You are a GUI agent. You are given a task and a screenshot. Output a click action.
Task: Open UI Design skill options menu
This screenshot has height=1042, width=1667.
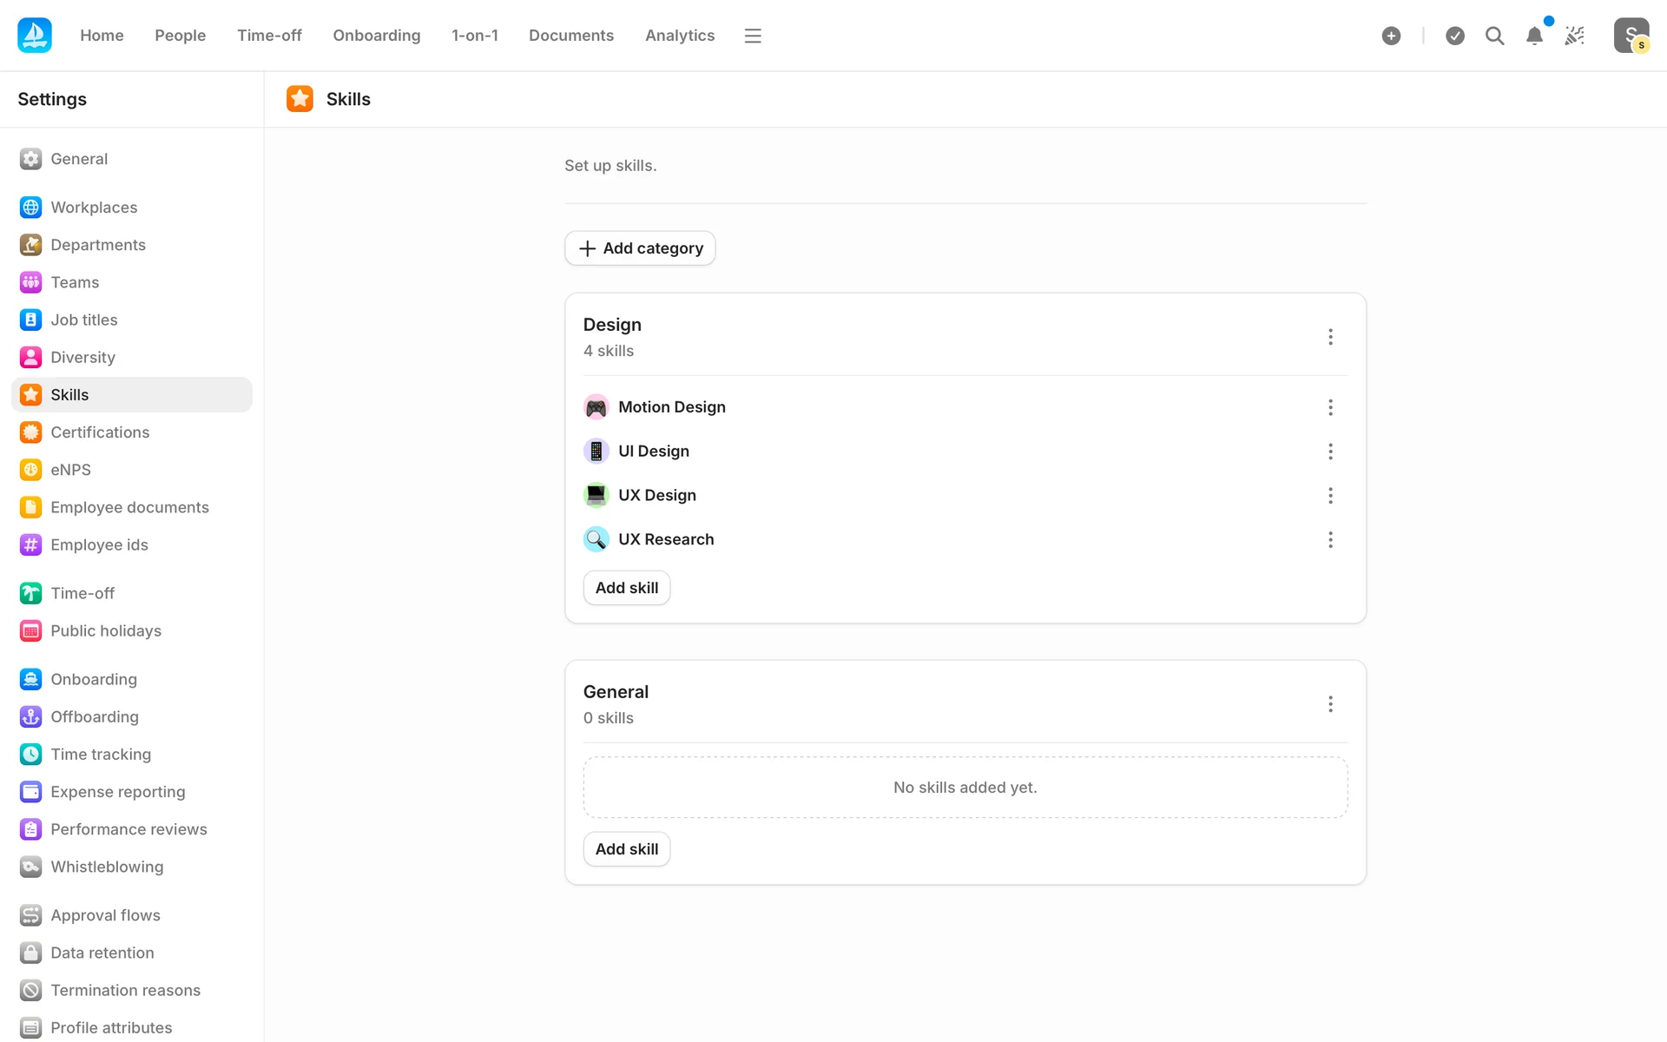[1330, 452]
